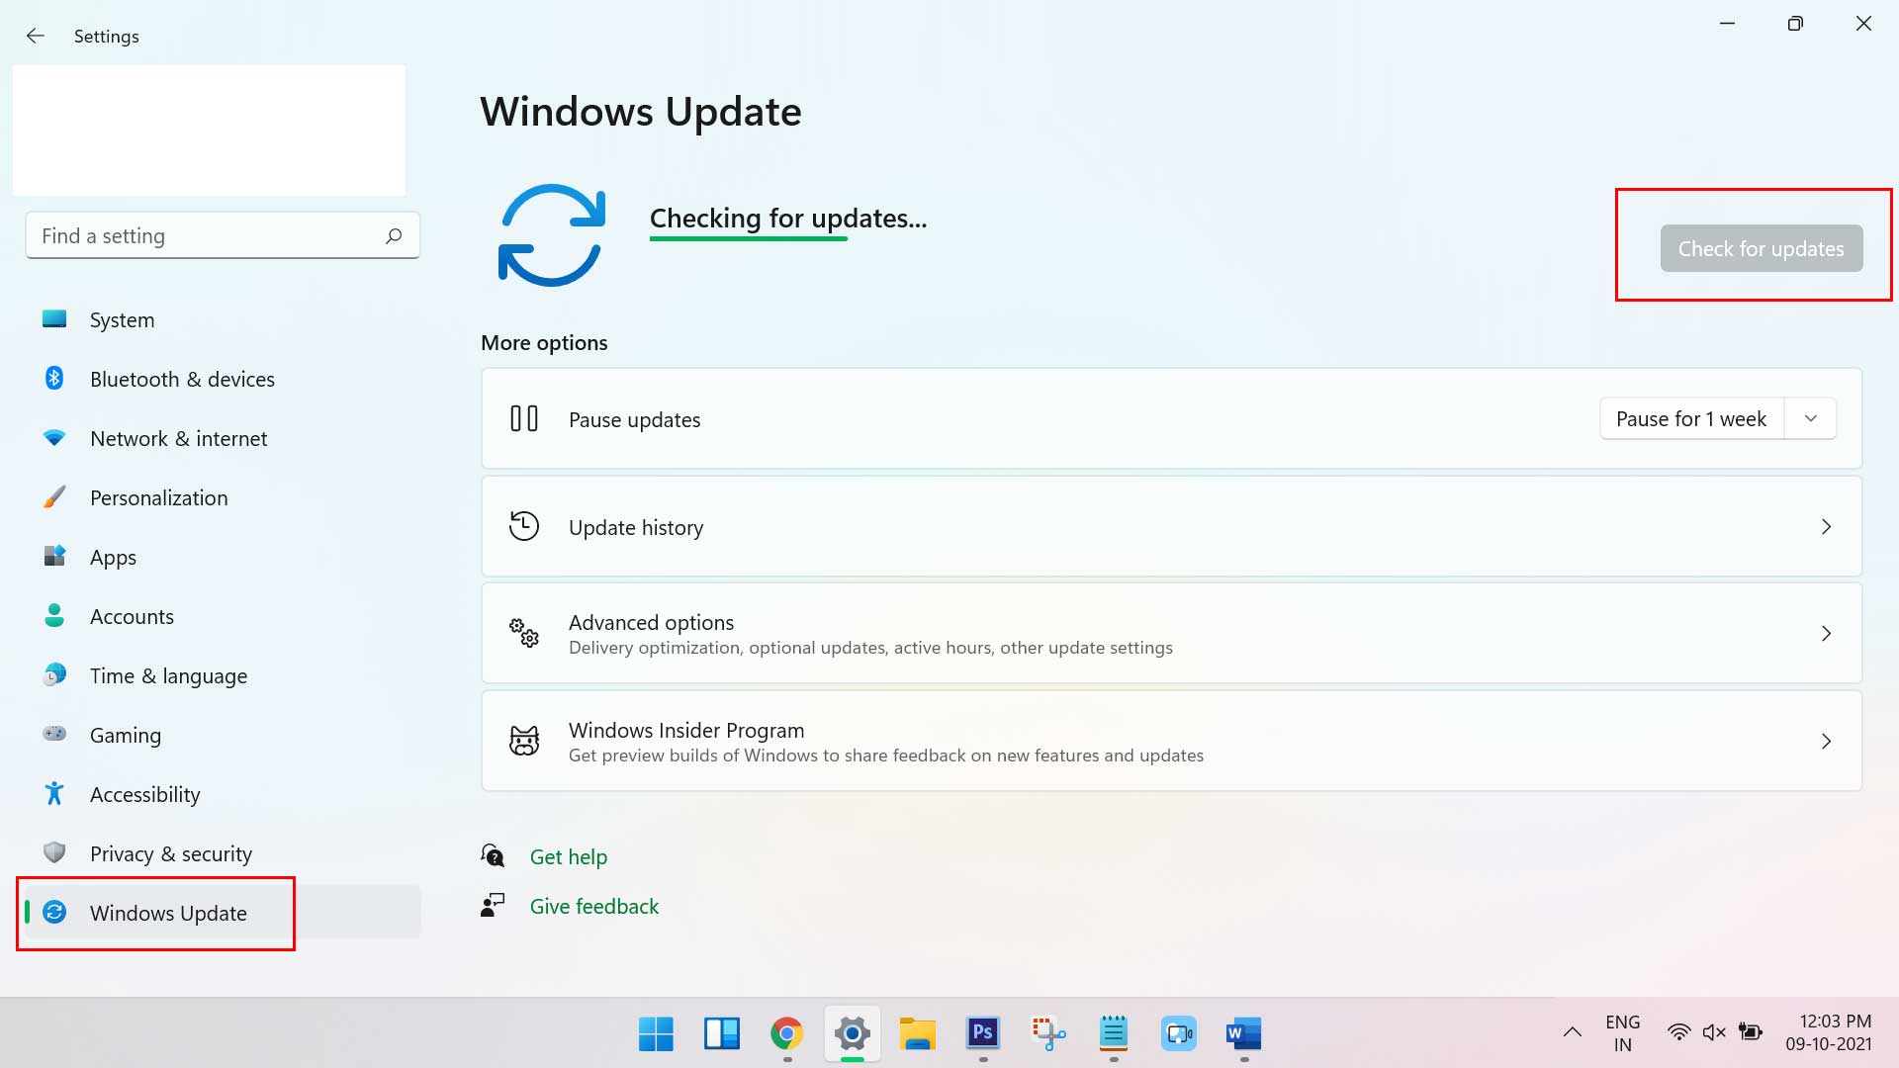The image size is (1899, 1068).
Task: Open System settings section
Action: pos(122,318)
